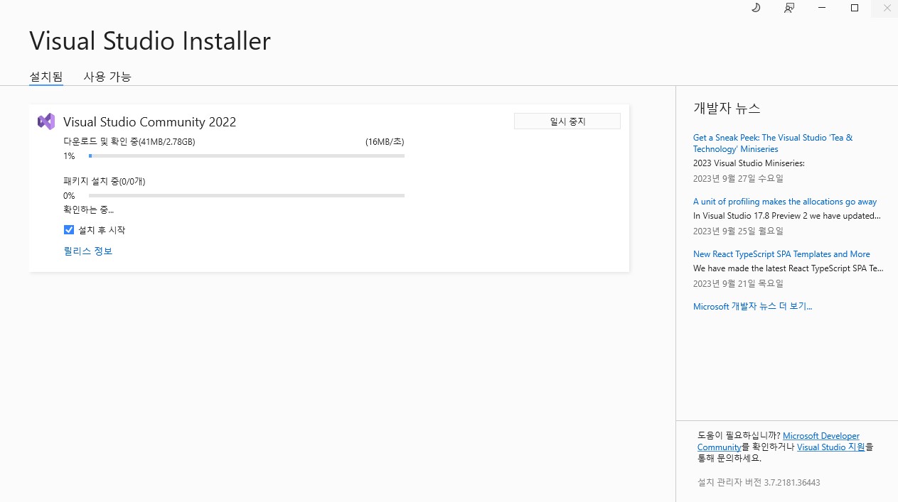This screenshot has width=898, height=502.
Task: Click the 2023년 9월 25일 월요일 date
Action: point(738,231)
